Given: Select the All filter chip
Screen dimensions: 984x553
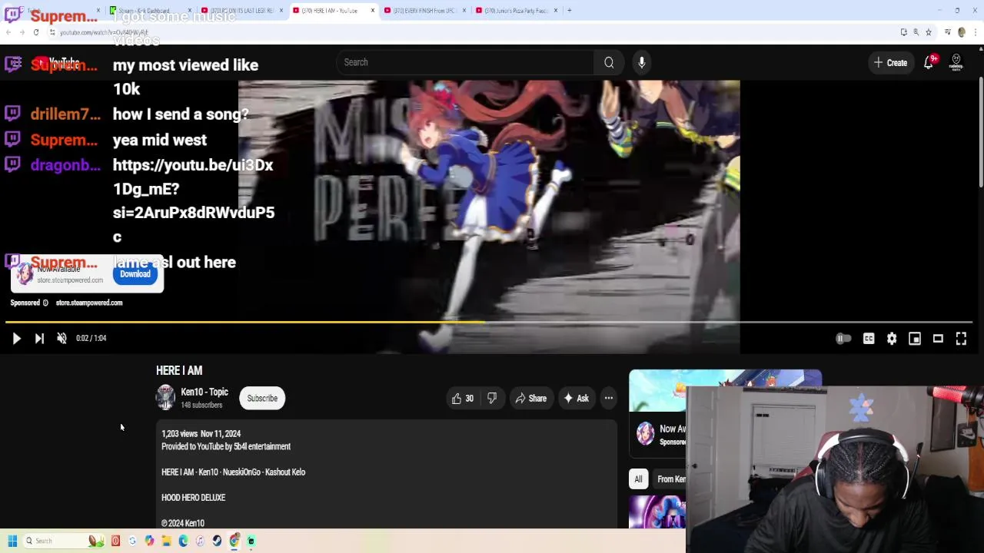Looking at the screenshot, I should coord(638,479).
